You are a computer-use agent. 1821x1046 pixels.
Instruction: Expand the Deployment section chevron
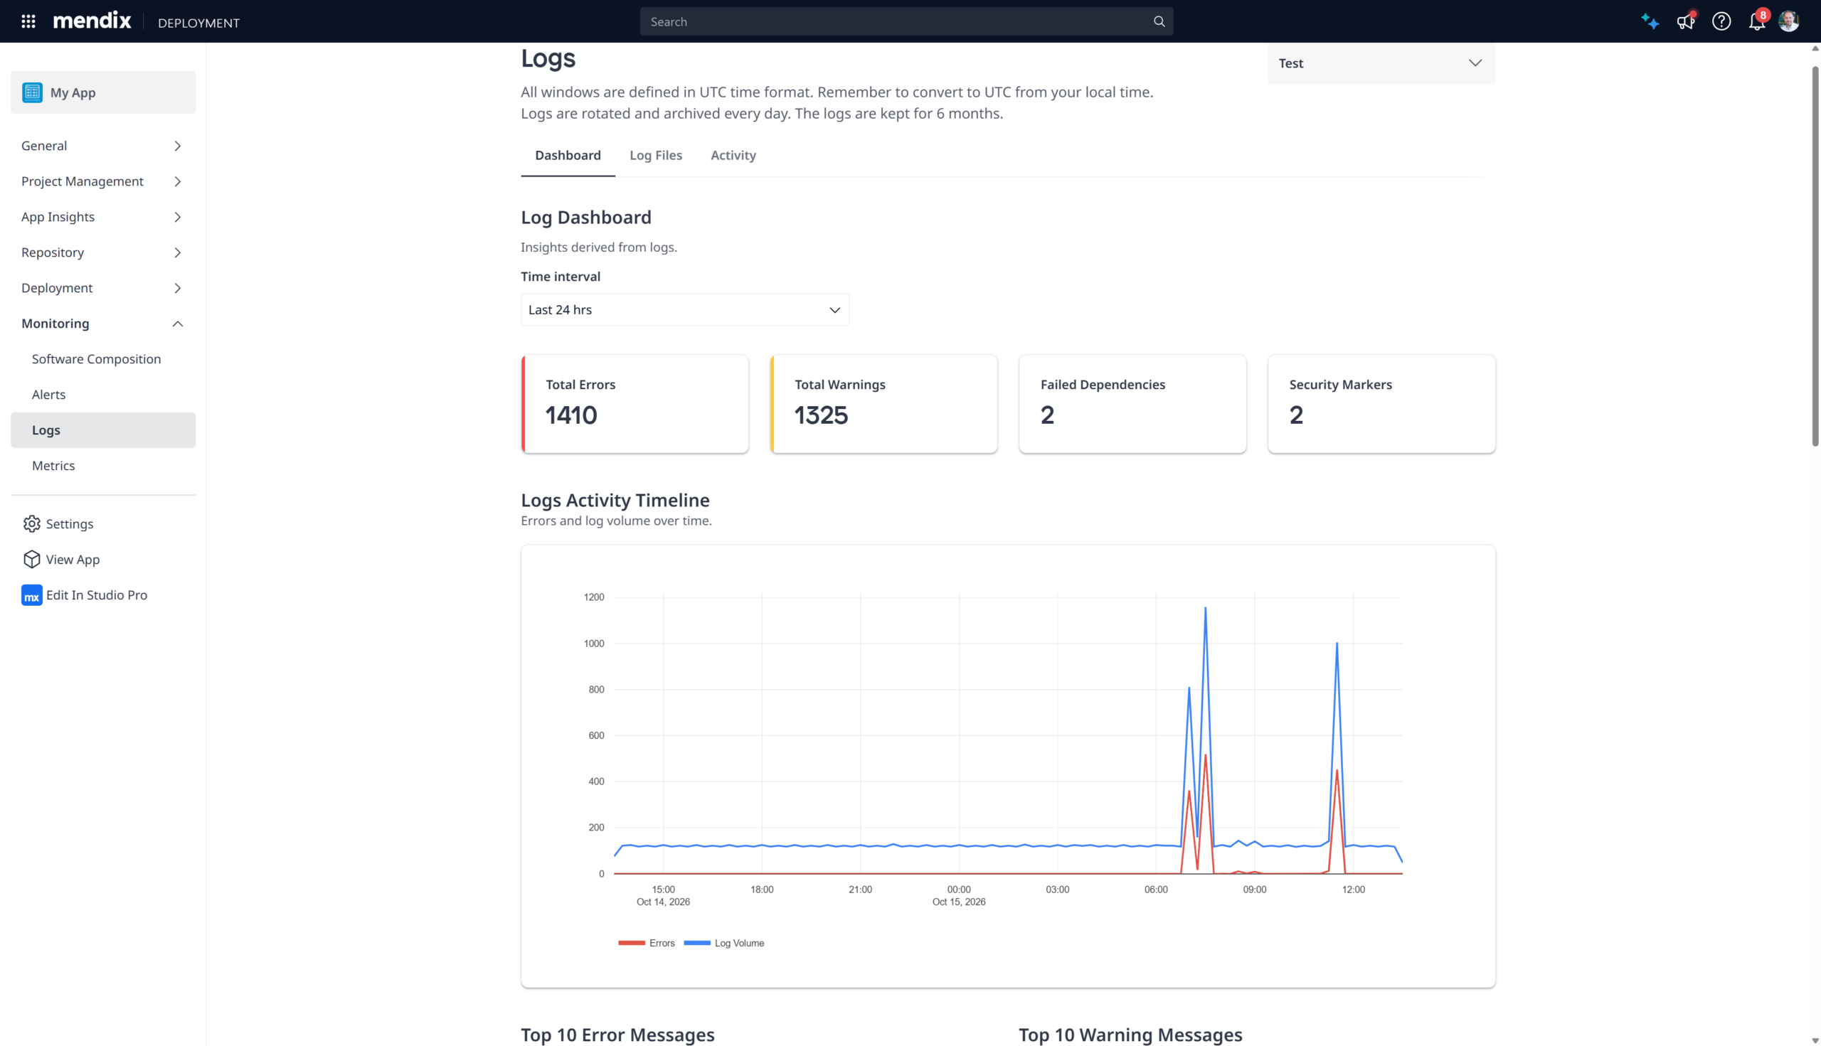point(178,288)
